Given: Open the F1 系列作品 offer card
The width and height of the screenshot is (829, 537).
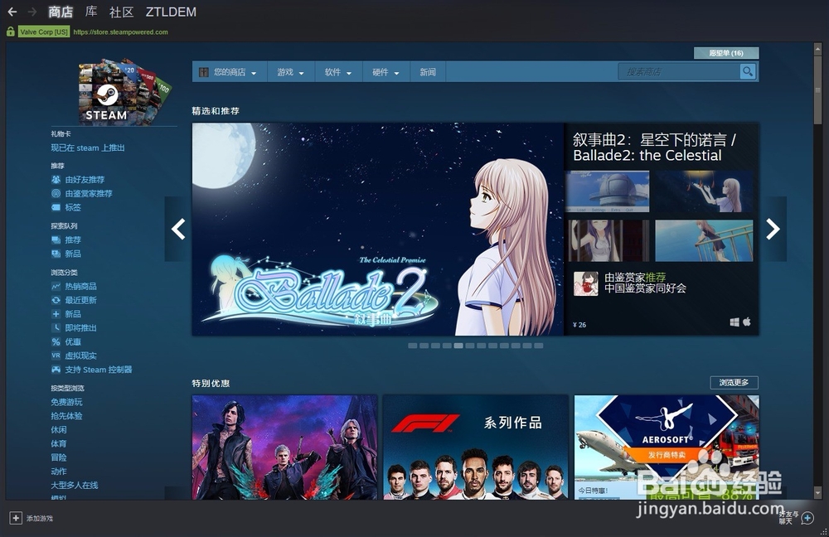Looking at the screenshot, I should click(x=475, y=447).
